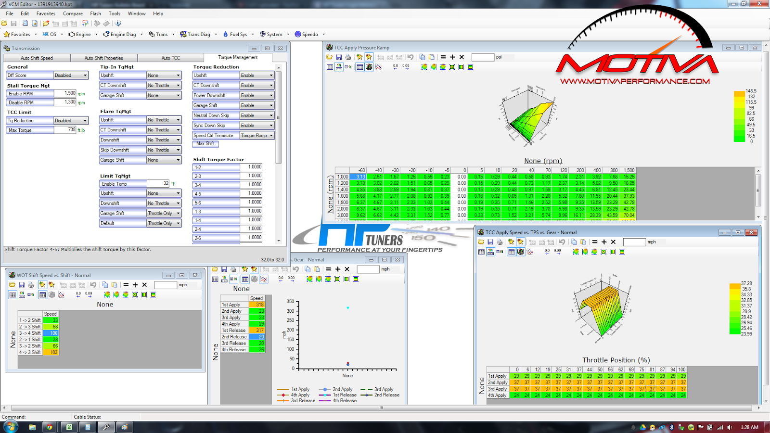Click the System navigator button
Image resolution: width=770 pixels, height=433 pixels.
coord(271,35)
